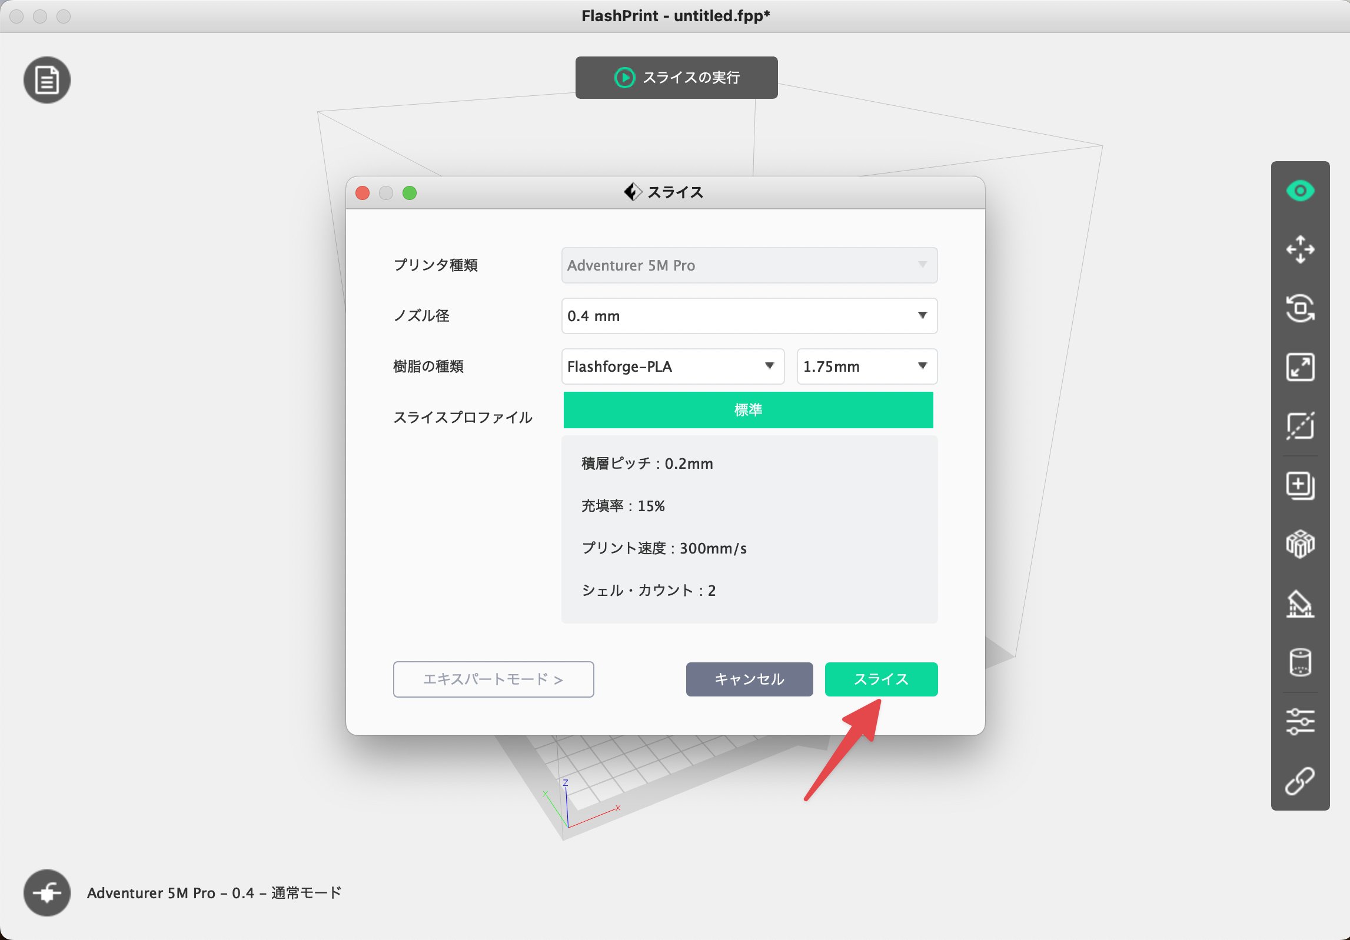Select the Cut tool icon

pyautogui.click(x=1300, y=426)
